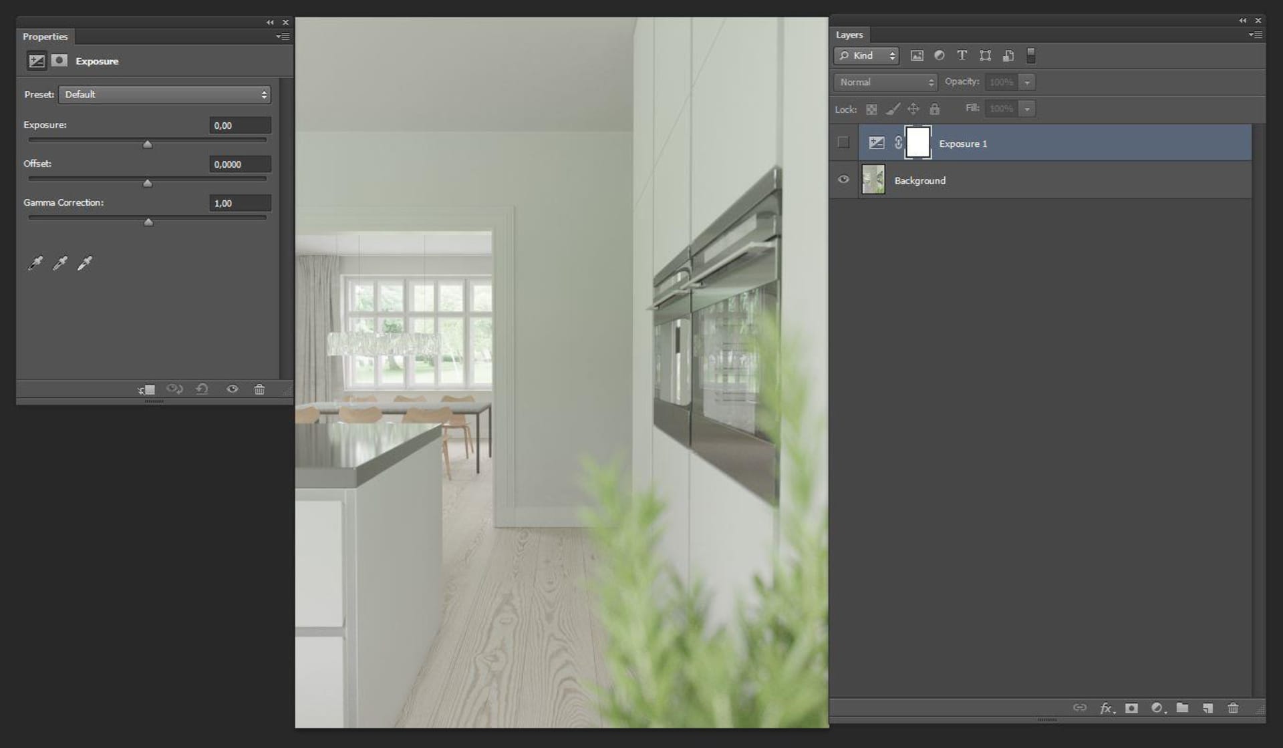Open the Layers panel flyout menu
The height and width of the screenshot is (748, 1283).
(1255, 35)
